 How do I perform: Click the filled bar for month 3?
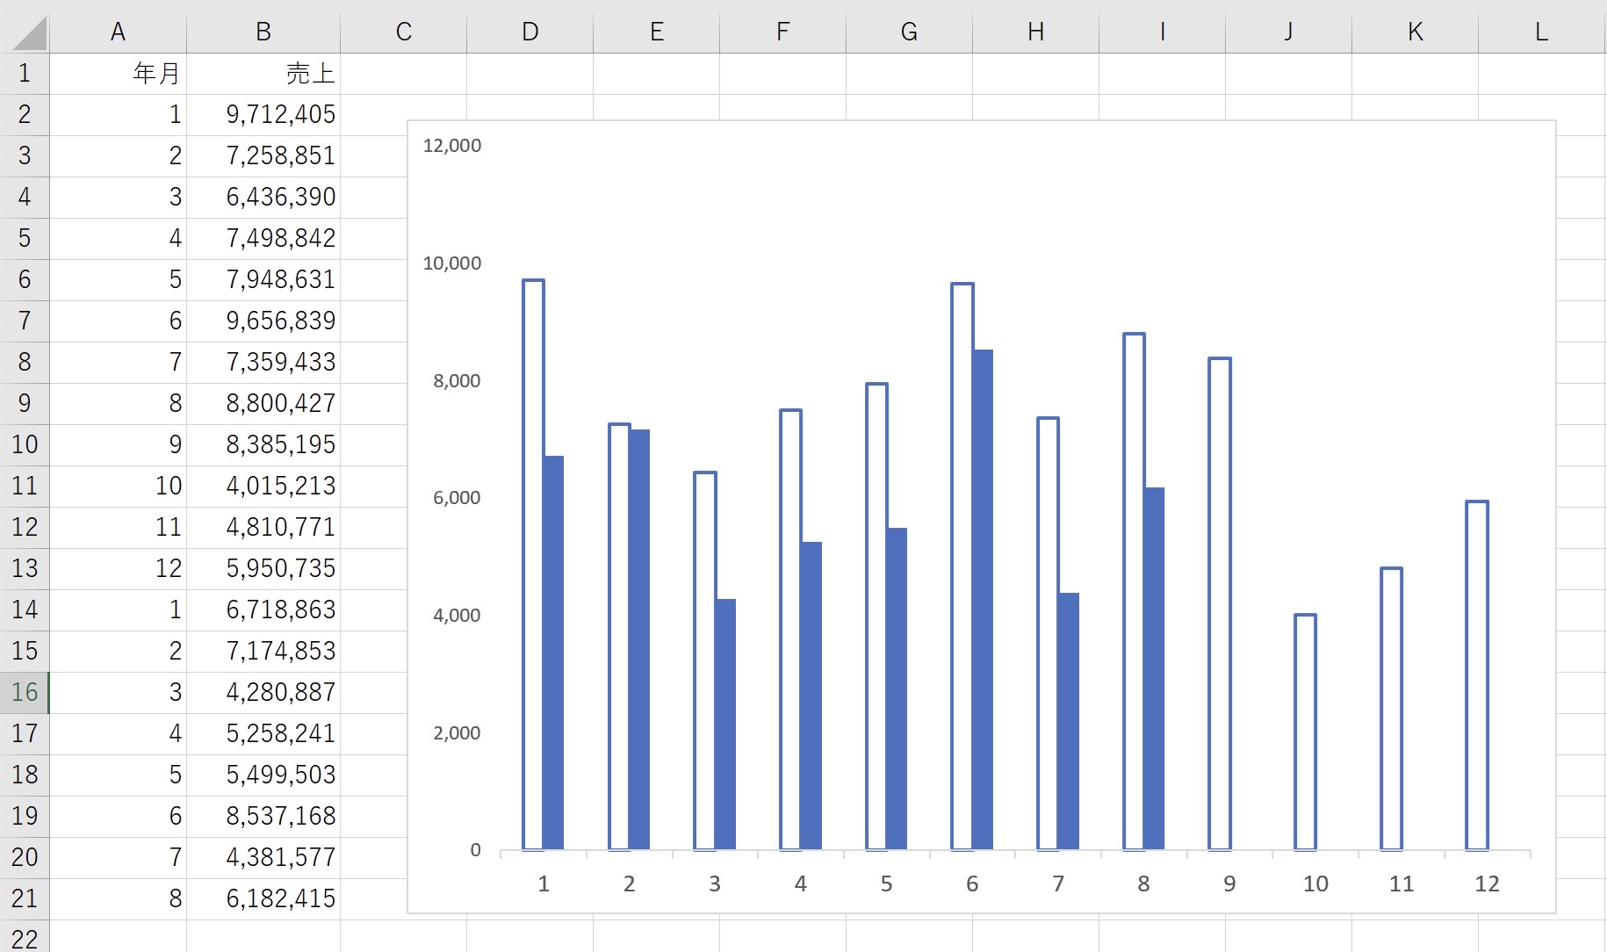pos(725,724)
